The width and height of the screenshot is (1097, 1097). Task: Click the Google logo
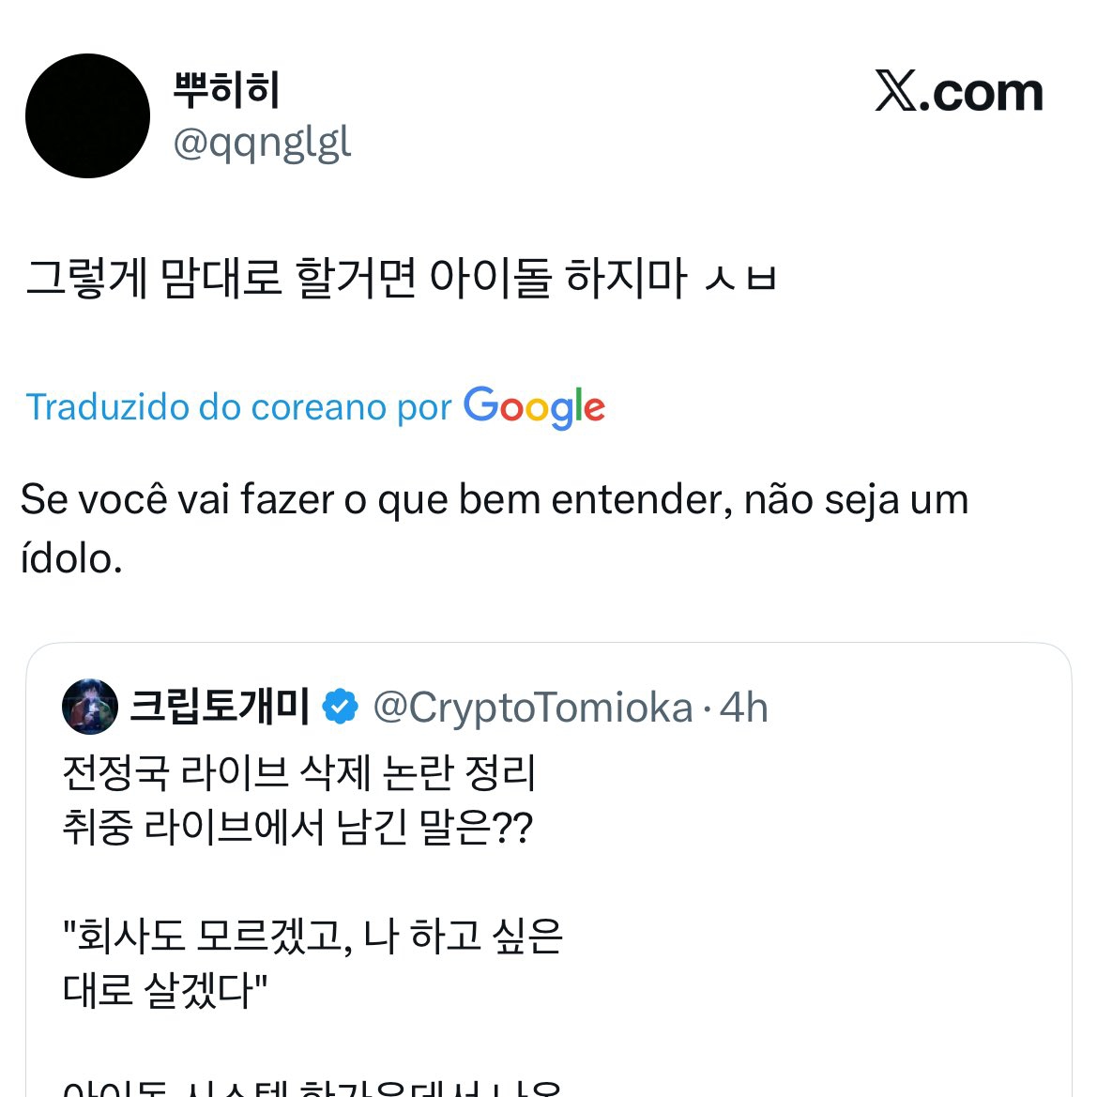pos(534,407)
